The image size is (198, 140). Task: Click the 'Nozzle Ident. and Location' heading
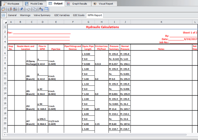26,47
